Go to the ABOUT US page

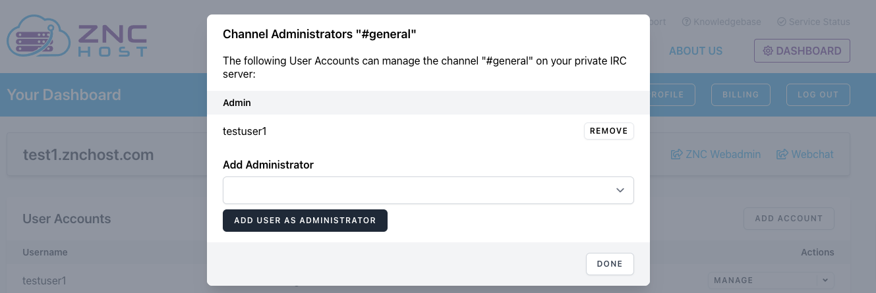[695, 51]
